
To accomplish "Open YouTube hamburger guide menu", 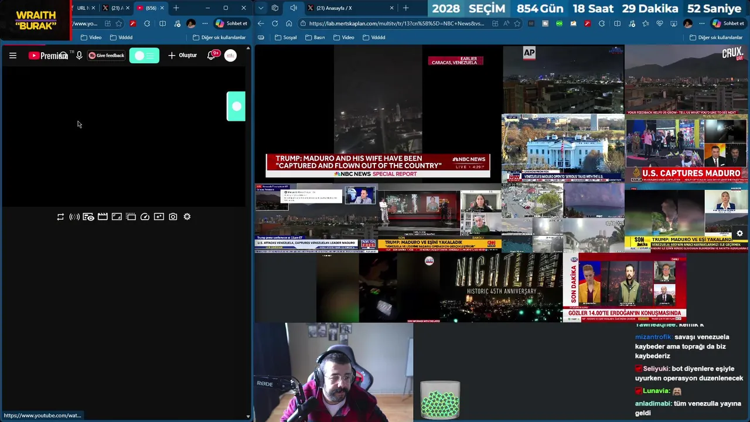I will (x=13, y=56).
